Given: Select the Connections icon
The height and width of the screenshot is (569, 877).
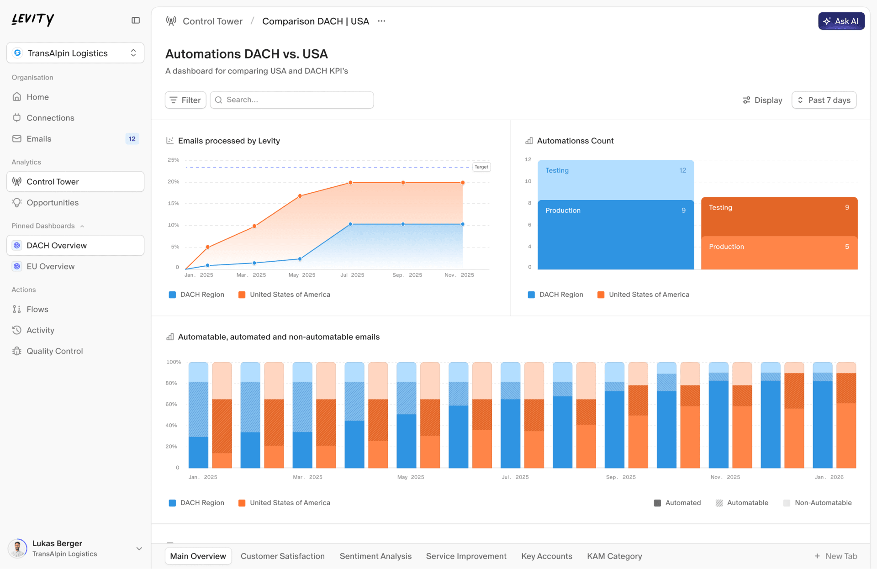Looking at the screenshot, I should (x=17, y=118).
